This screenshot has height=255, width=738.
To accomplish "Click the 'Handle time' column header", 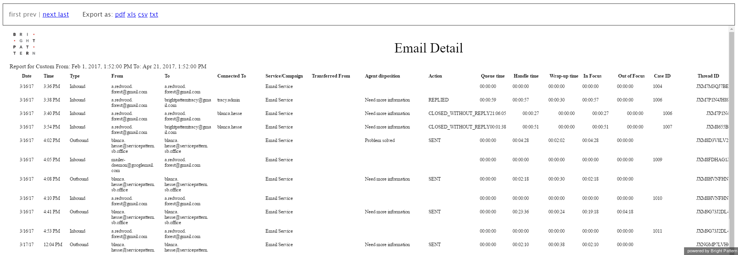I will pyautogui.click(x=526, y=76).
